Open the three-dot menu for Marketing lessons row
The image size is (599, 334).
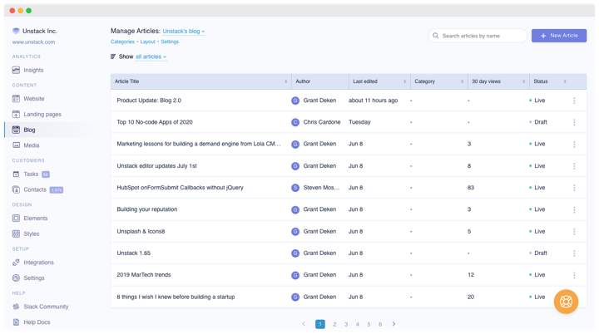574,145
